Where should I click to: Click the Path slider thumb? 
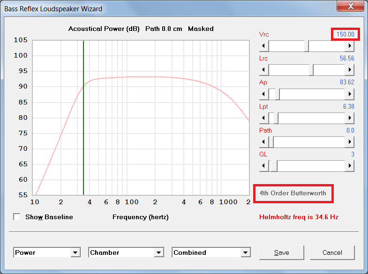tap(271, 142)
